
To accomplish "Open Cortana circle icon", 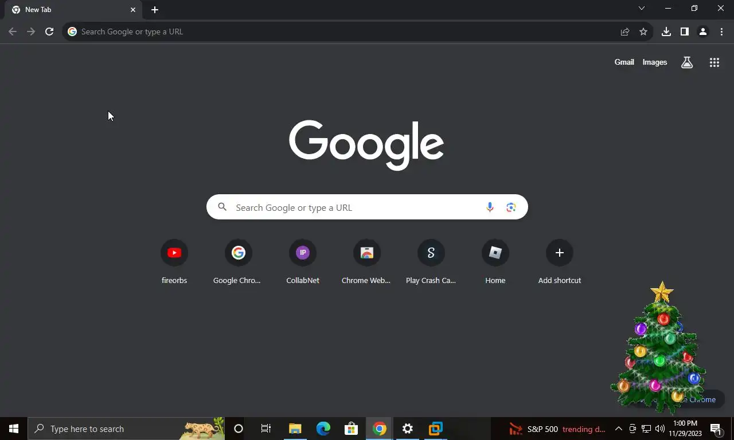I will 239,429.
